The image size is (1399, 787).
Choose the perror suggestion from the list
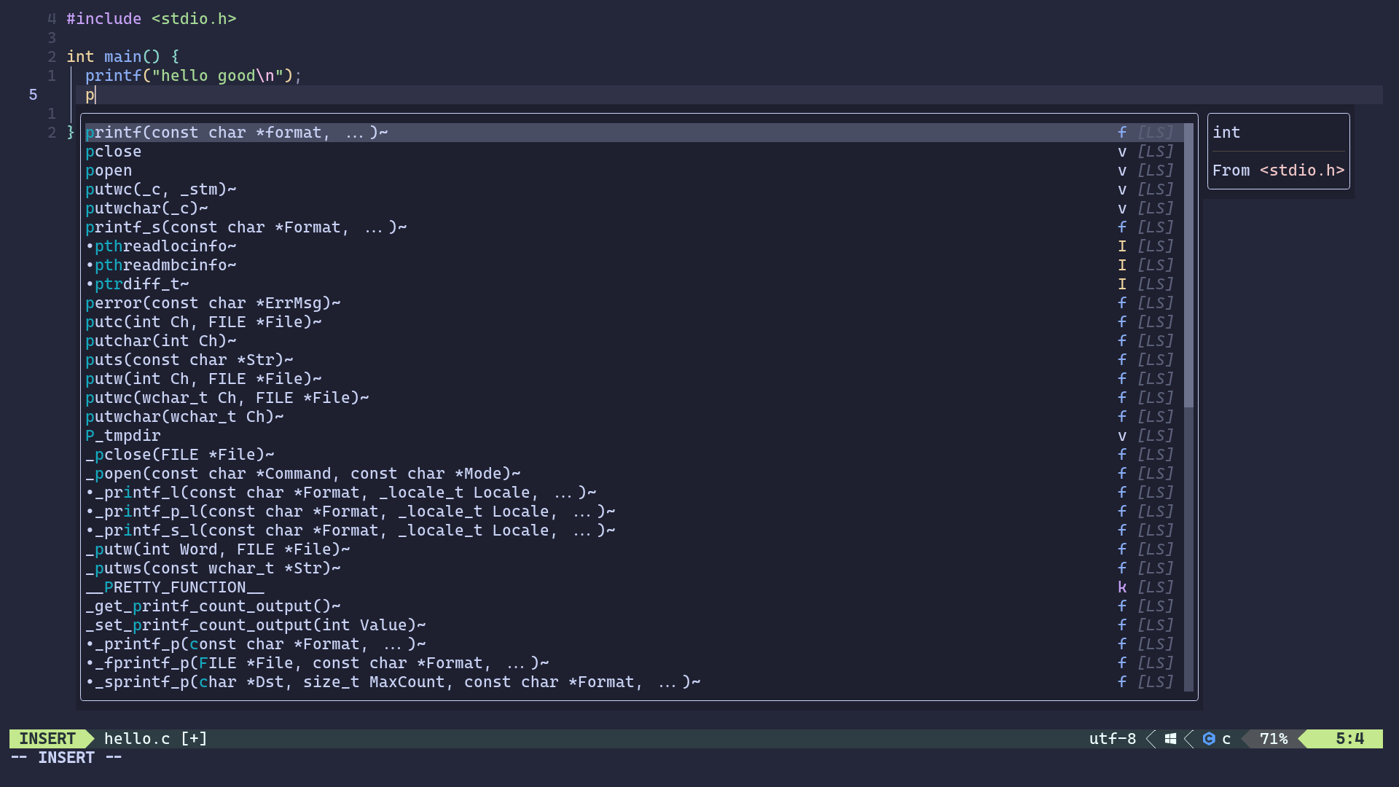(x=213, y=303)
